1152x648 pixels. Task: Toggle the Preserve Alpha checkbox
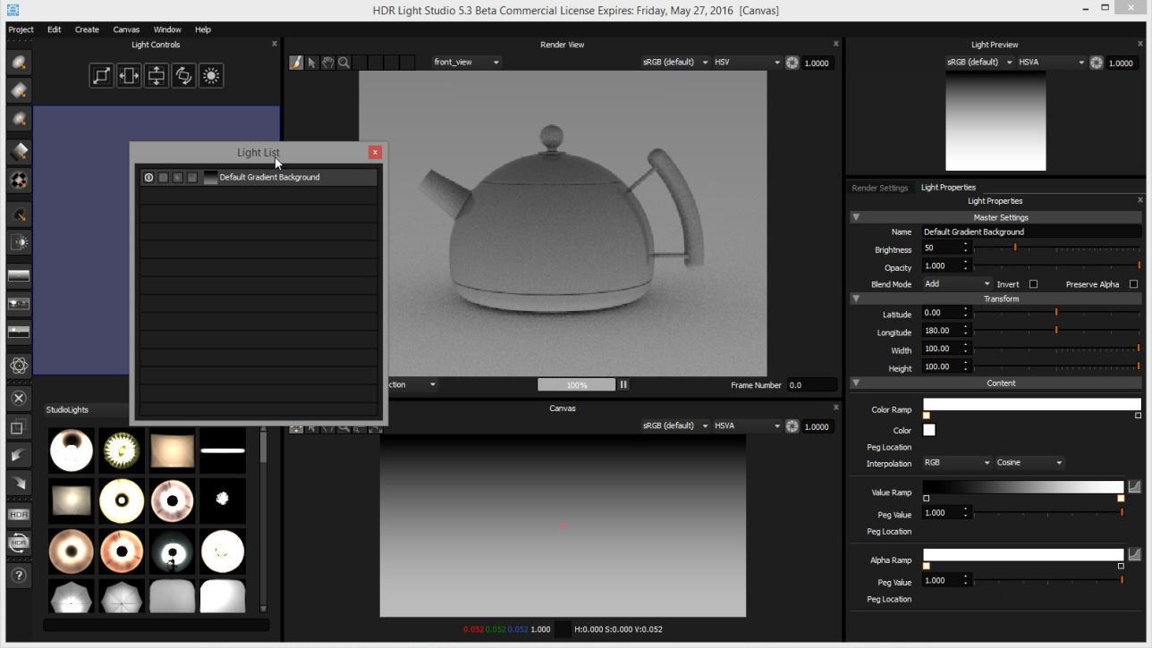(1133, 284)
